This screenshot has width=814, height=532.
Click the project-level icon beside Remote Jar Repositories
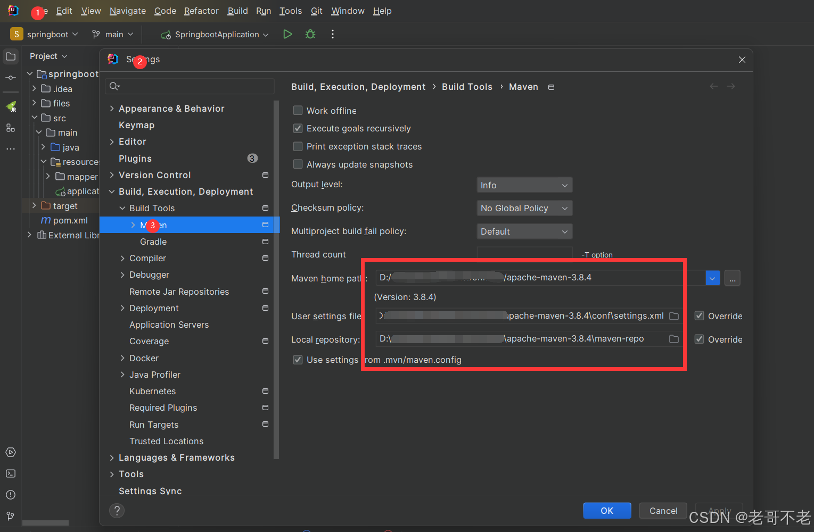[x=266, y=292]
